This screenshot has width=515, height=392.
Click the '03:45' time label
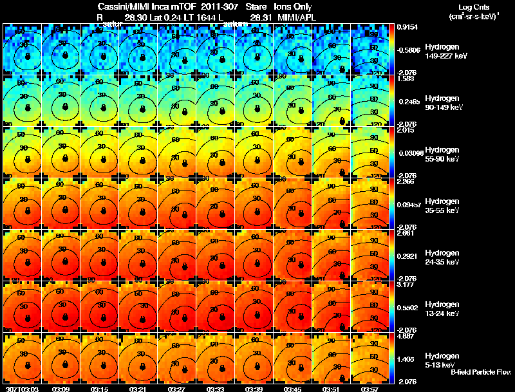[x=292, y=389]
